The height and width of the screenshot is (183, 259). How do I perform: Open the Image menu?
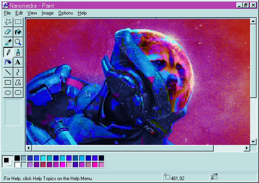48,13
